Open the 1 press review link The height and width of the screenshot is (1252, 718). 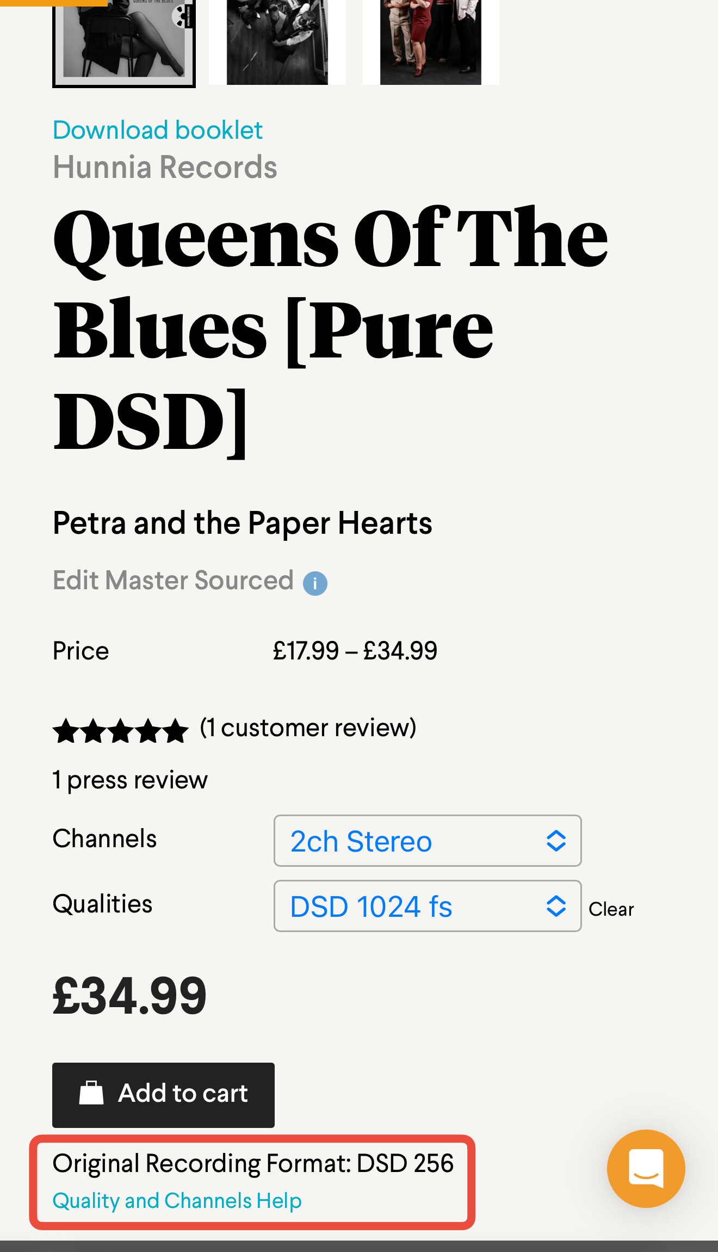click(130, 780)
